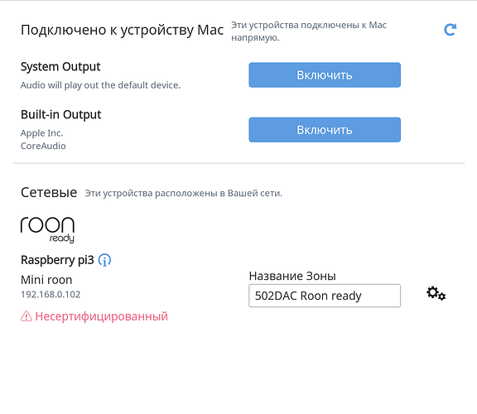Click the Apple Inc. manufacturer text
Image resolution: width=477 pixels, height=414 pixels.
click(x=42, y=133)
